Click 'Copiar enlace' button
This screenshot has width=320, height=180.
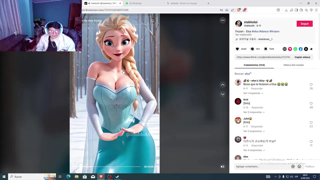(302, 57)
